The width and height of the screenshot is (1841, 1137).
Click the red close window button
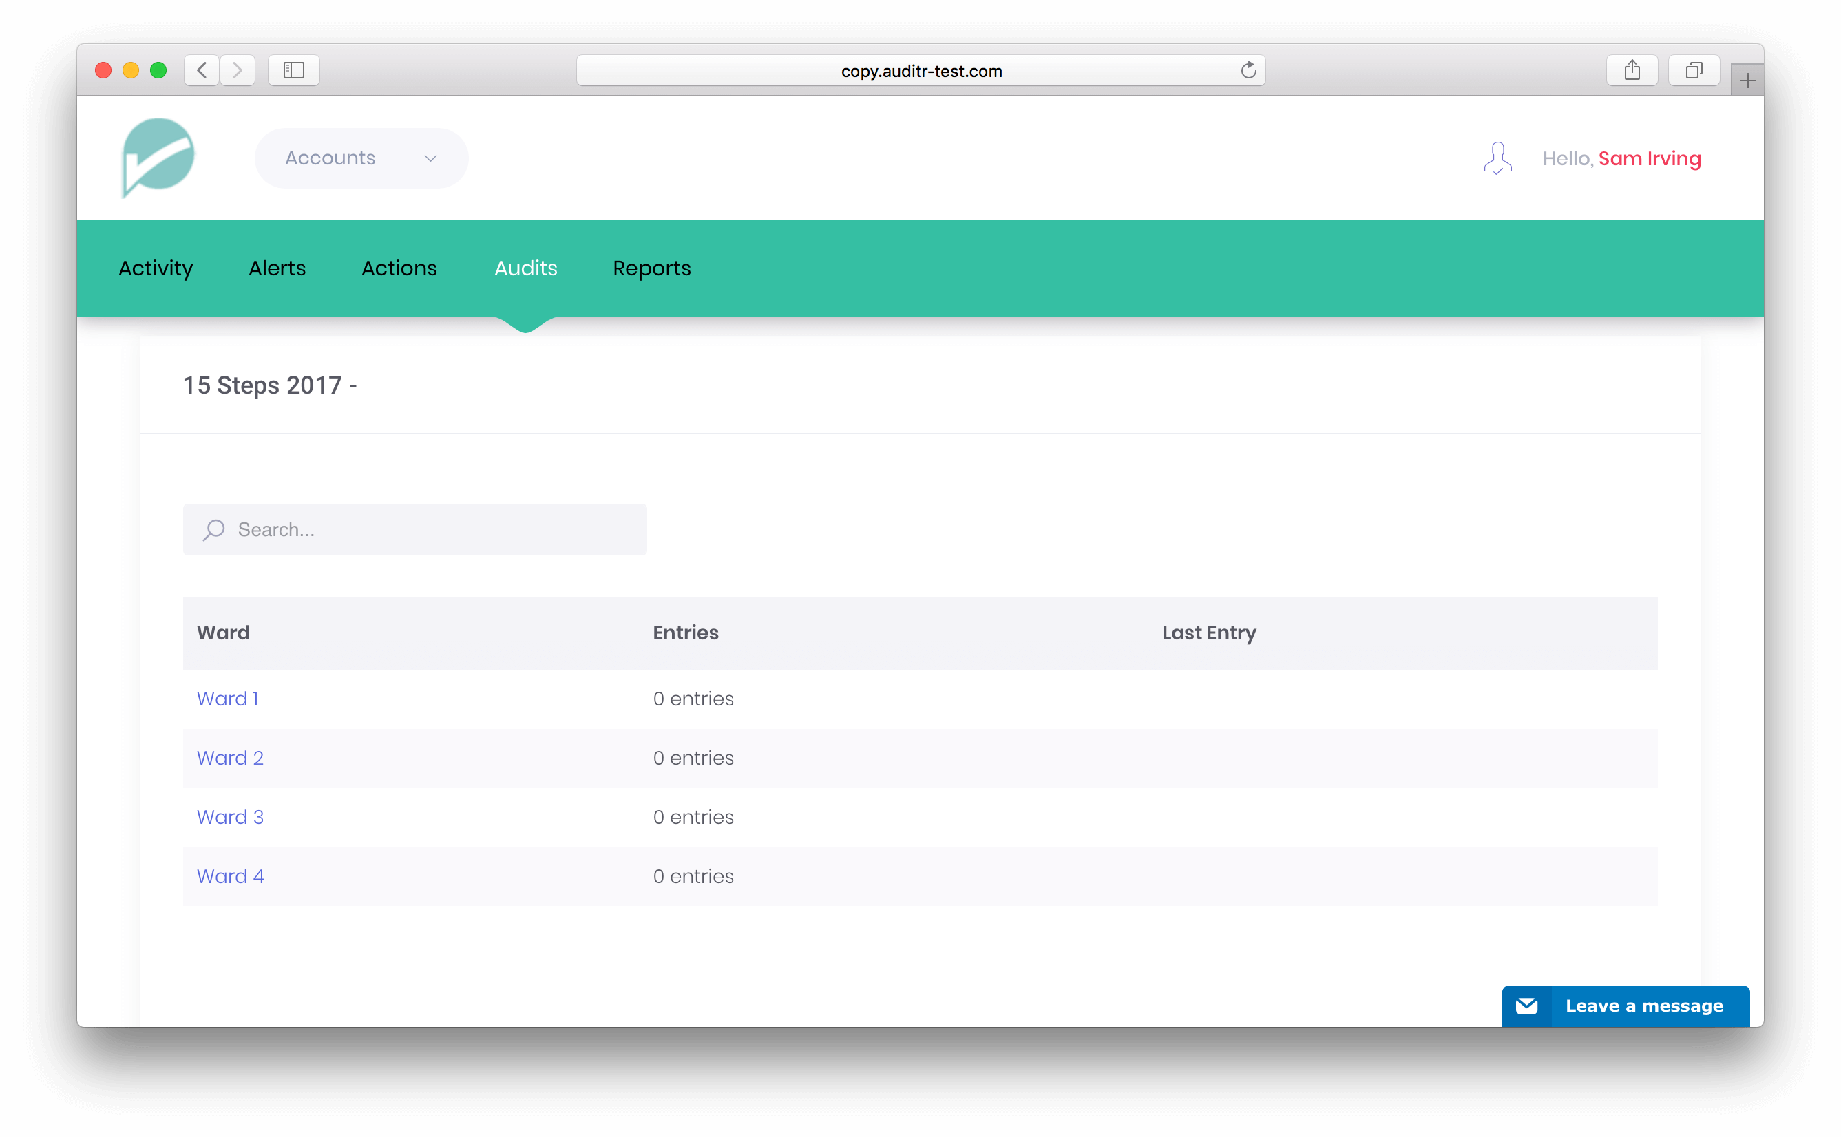click(104, 71)
